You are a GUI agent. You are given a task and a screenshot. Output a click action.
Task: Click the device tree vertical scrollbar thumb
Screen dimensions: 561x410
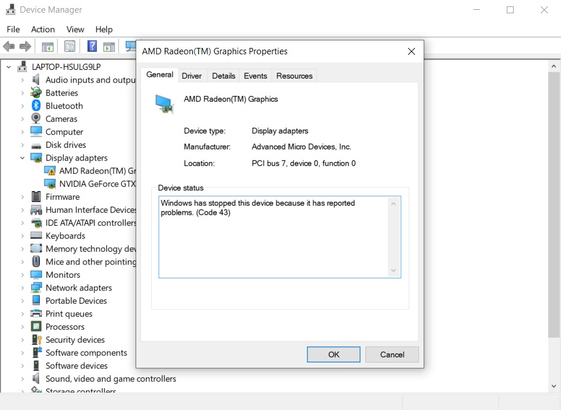tap(553, 205)
